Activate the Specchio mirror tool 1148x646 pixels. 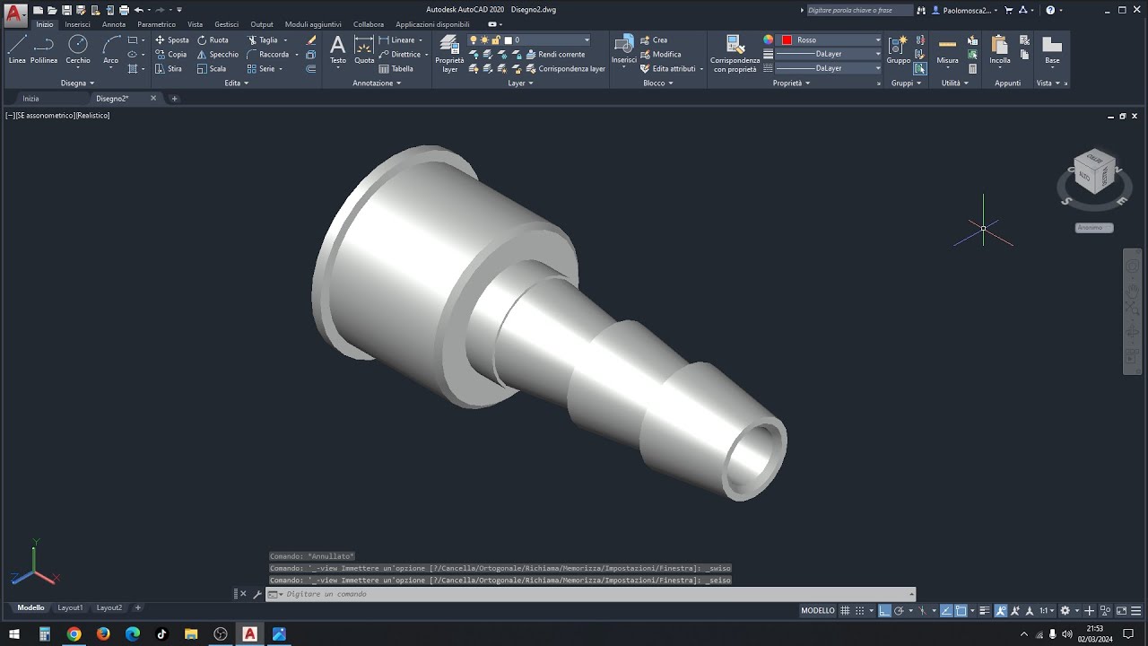(x=218, y=55)
